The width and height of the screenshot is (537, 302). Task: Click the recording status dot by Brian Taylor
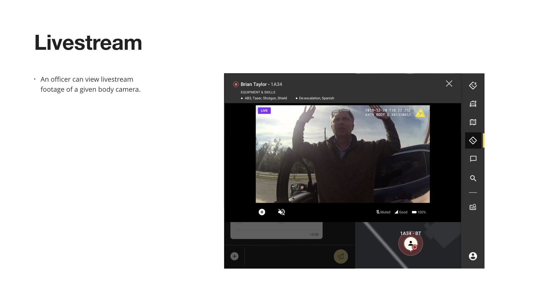pyautogui.click(x=236, y=84)
